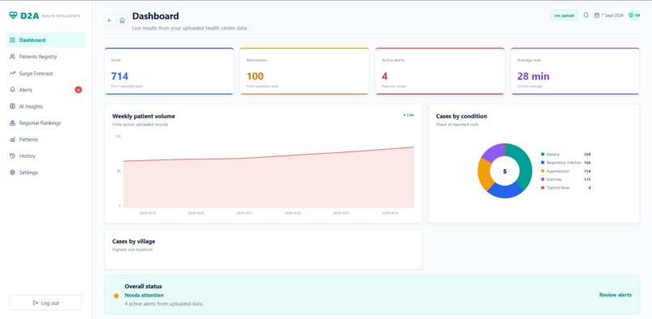Click the Malaria teal legend swatch
Screen dimensions: 652x319
543,154
